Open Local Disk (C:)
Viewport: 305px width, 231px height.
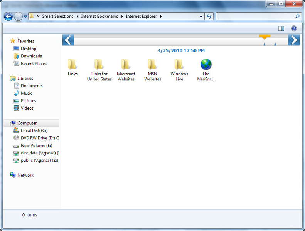30,131
